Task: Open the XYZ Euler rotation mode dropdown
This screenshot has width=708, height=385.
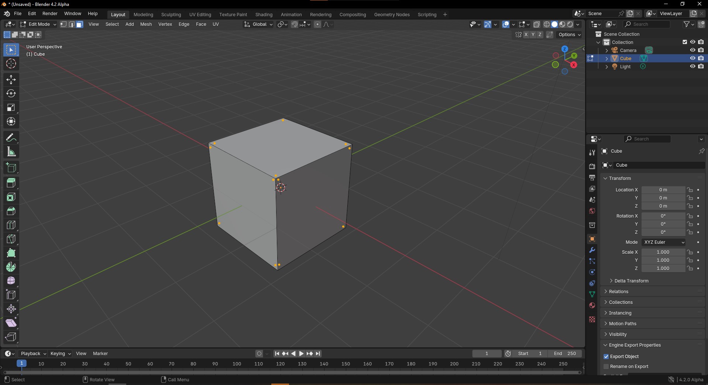Action: tap(664, 242)
